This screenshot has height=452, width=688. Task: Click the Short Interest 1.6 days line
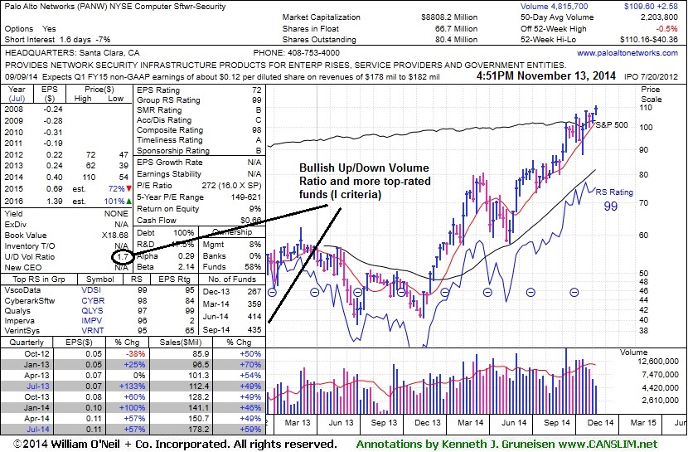[57, 40]
